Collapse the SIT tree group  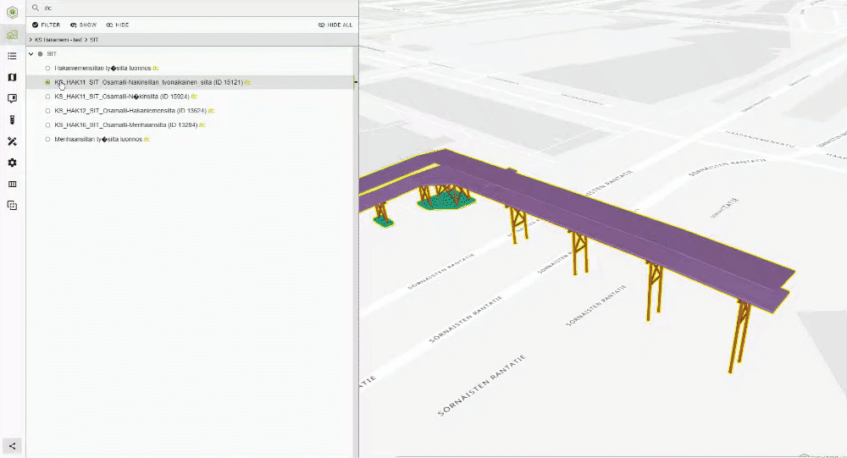pos(31,54)
